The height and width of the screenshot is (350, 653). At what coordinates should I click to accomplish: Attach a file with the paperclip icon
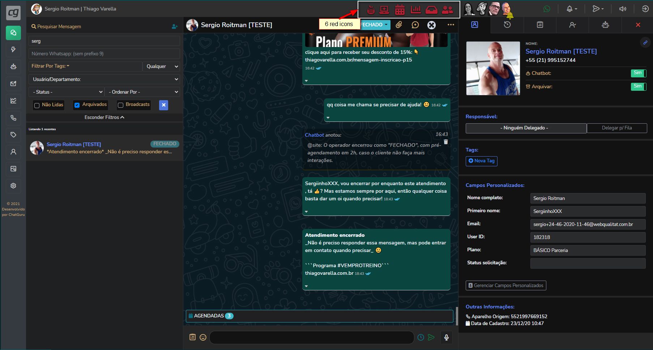coord(399,25)
